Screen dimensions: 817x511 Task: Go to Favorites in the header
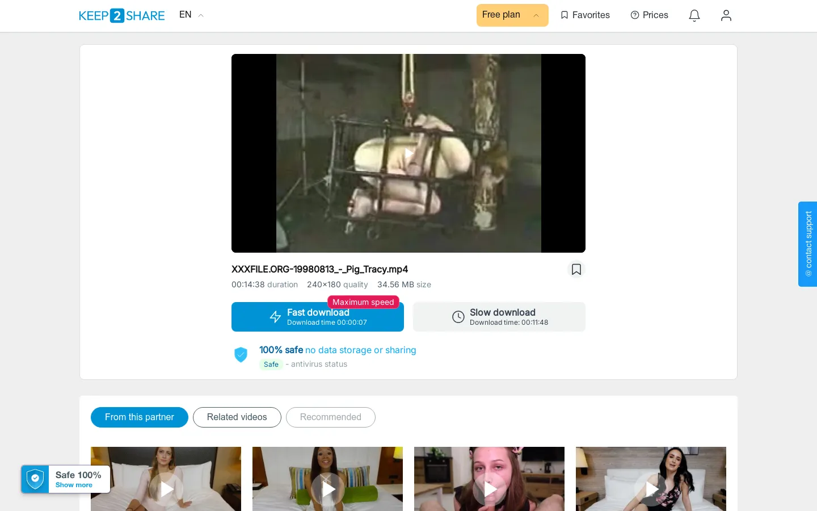coord(585,15)
